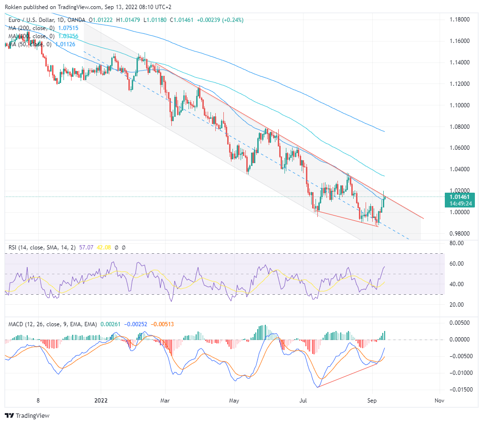Viewport: 483px width, 424px height.
Task: Open the TradingView wordmark link
Action: click(32, 416)
